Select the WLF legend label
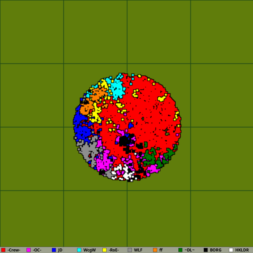The height and width of the screenshot is (253, 253). tap(138, 250)
